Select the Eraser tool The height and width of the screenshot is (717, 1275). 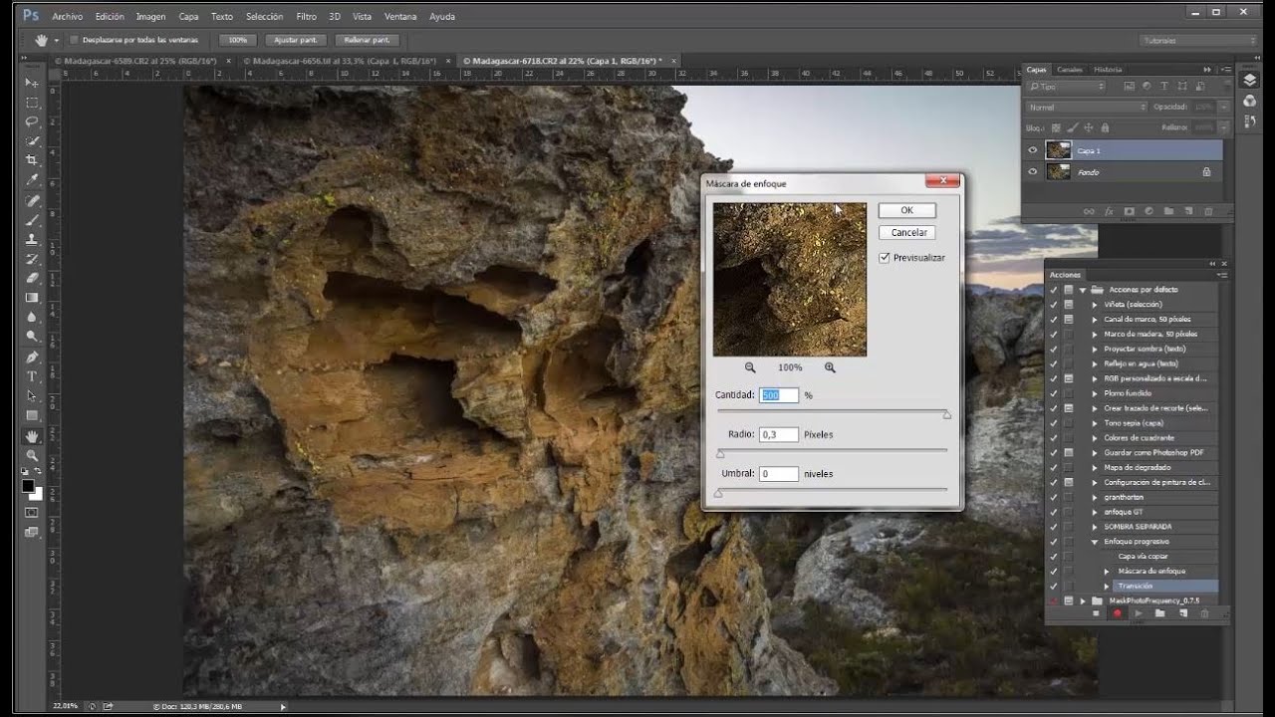click(x=32, y=278)
